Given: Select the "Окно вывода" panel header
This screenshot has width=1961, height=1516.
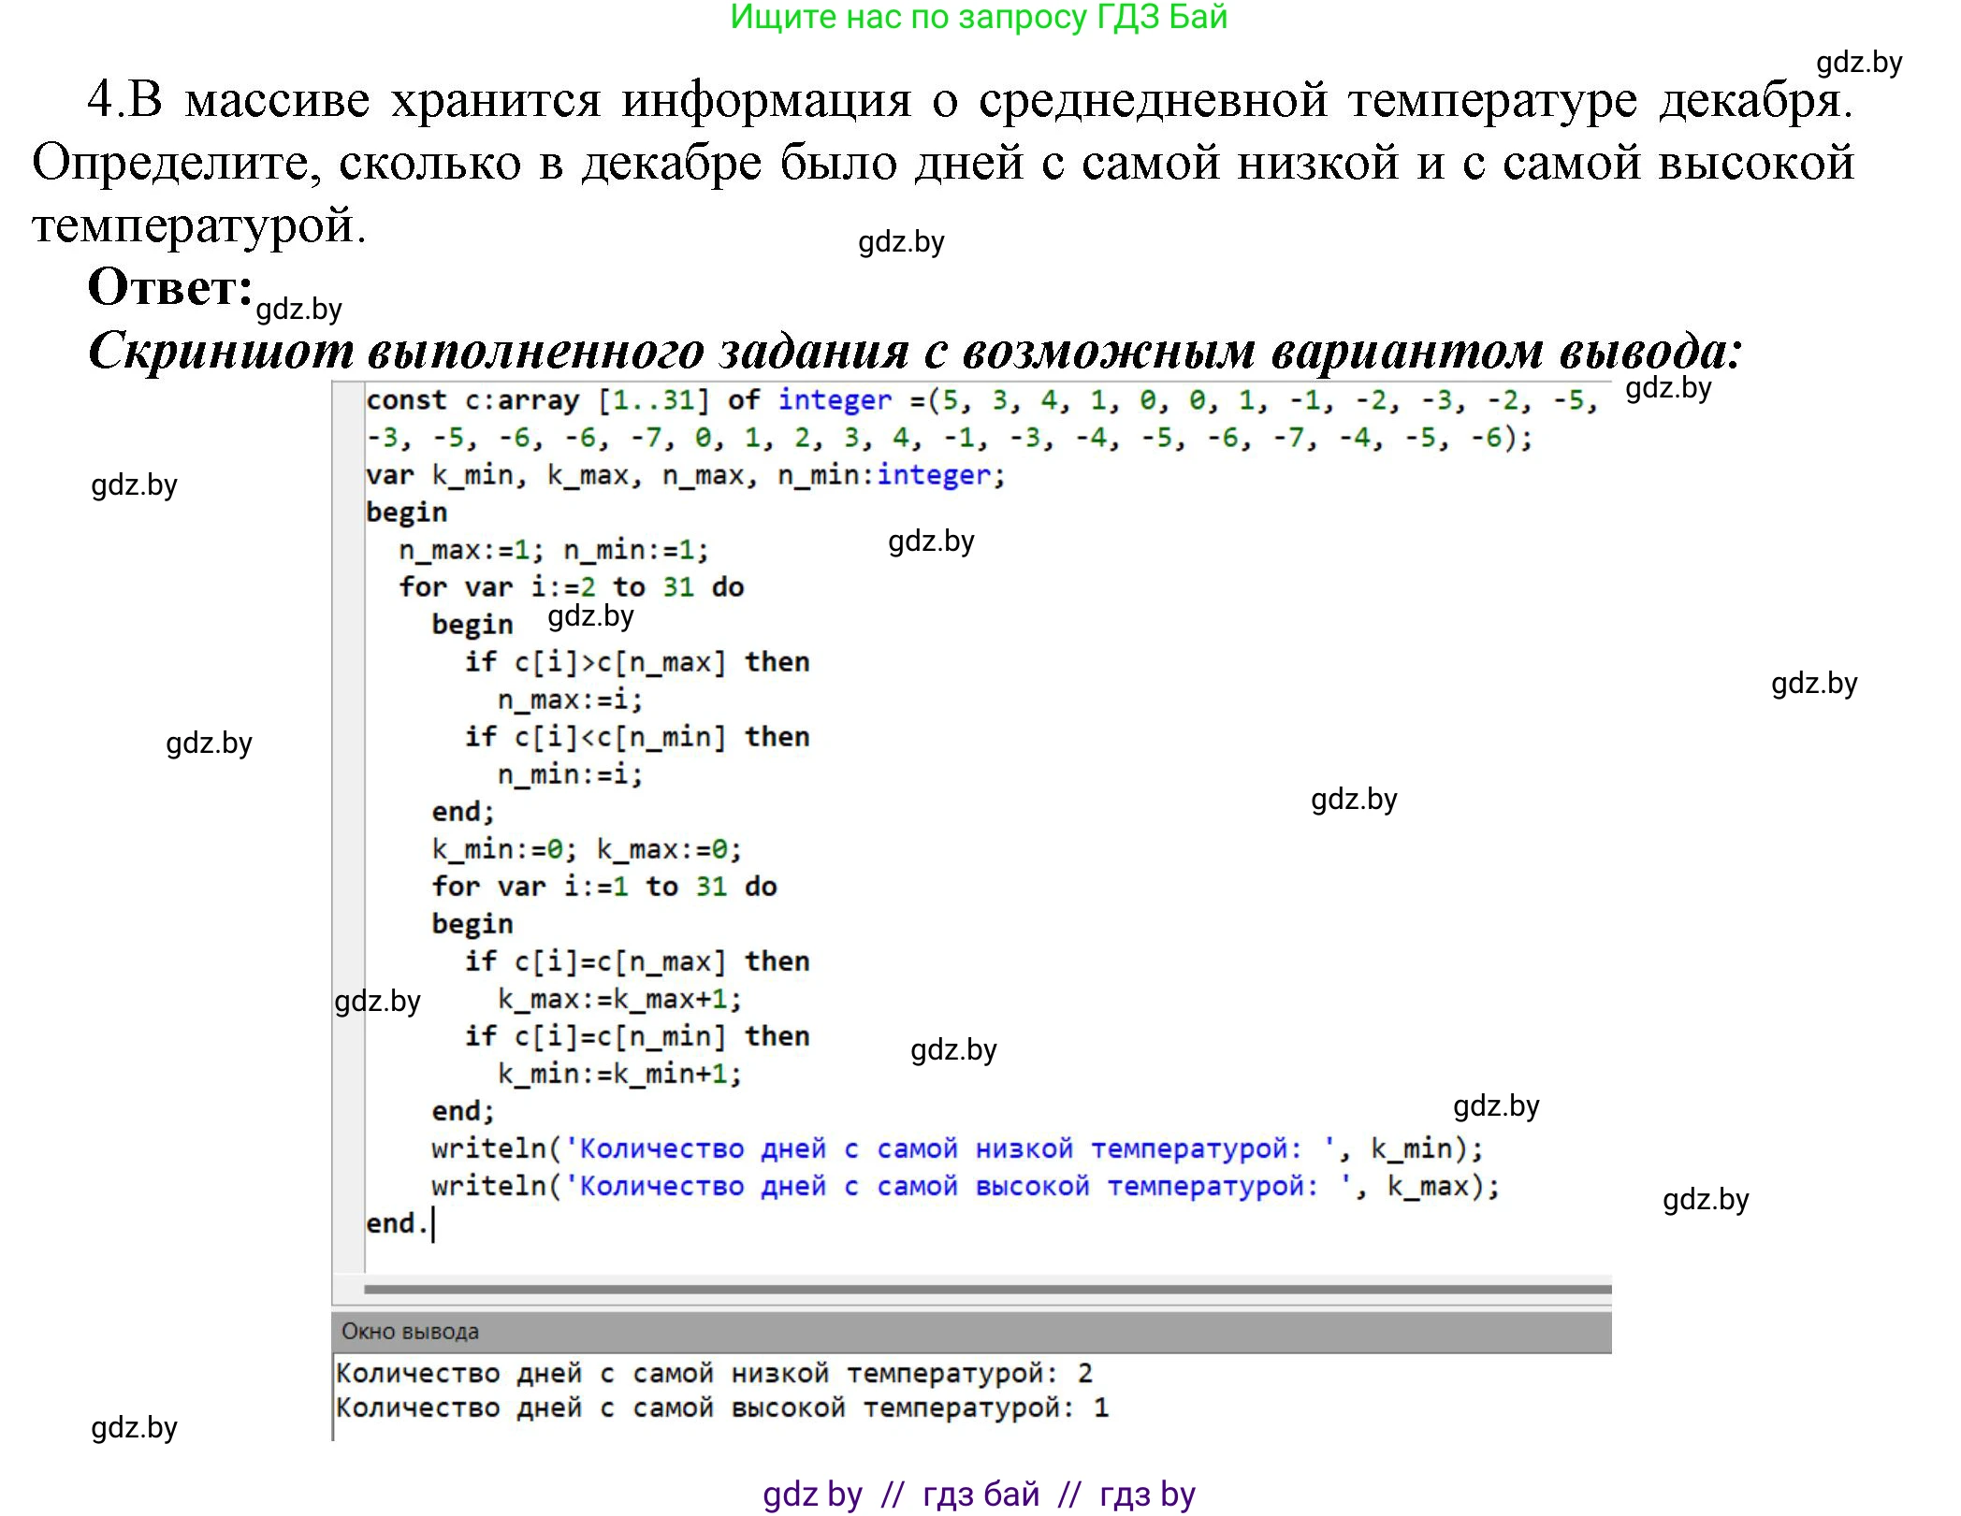Looking at the screenshot, I should pos(412,1332).
